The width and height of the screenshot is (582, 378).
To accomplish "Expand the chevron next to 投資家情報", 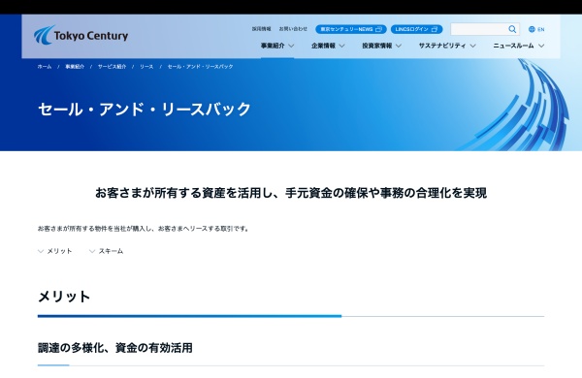I will pyautogui.click(x=399, y=46).
